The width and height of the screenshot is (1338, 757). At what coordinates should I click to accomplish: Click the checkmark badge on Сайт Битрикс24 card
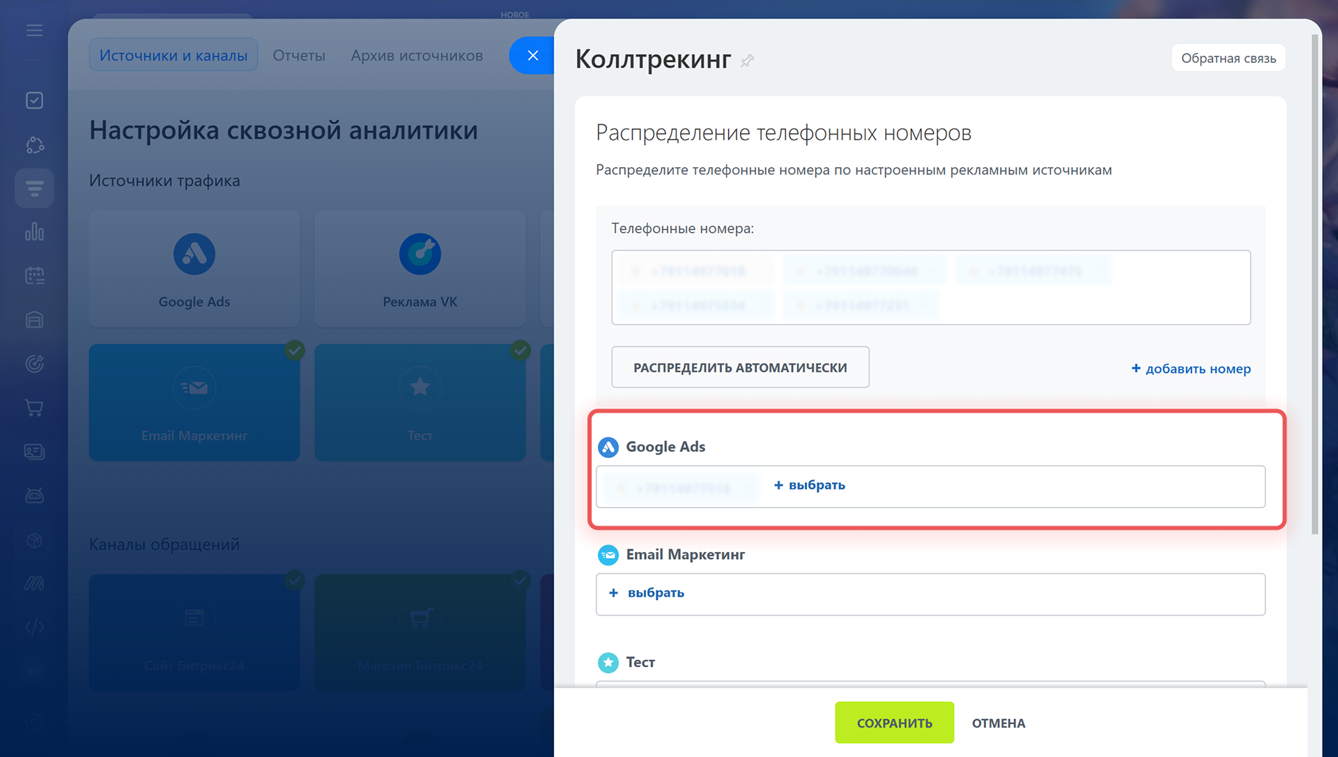(x=295, y=579)
